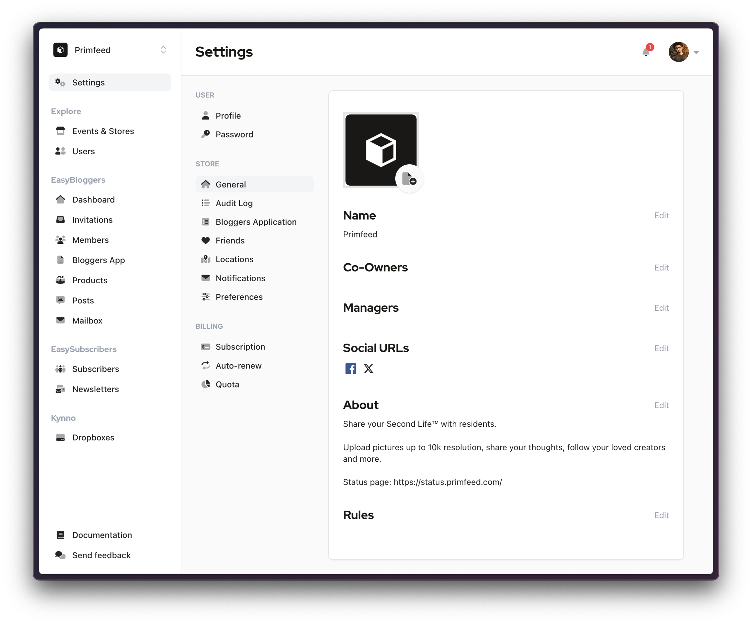The height and width of the screenshot is (624, 752).
Task: Open store Notifications settings
Action: 255,278
